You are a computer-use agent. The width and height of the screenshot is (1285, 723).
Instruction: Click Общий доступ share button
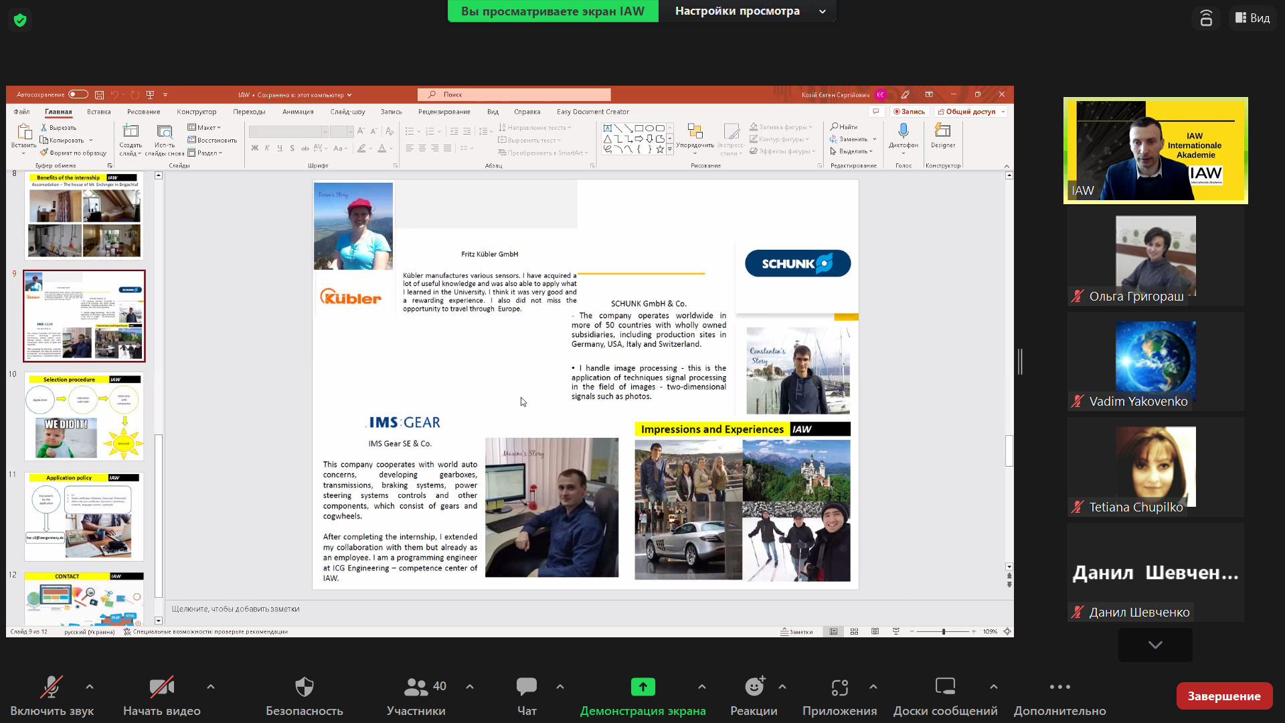tap(970, 112)
